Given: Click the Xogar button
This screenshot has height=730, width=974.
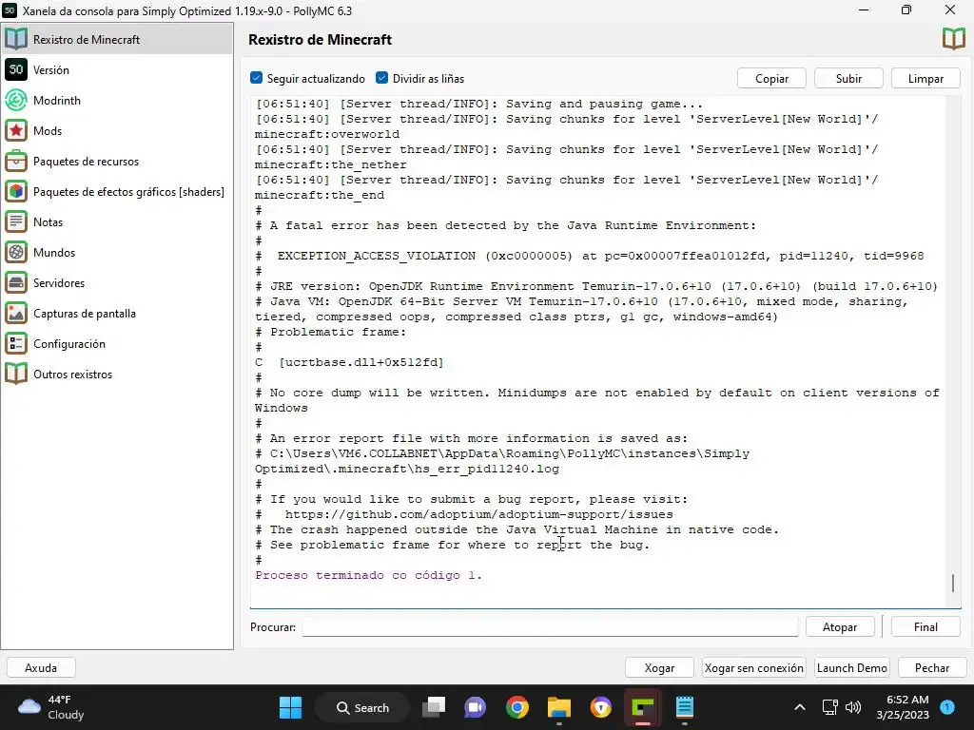Looking at the screenshot, I should (x=659, y=668).
